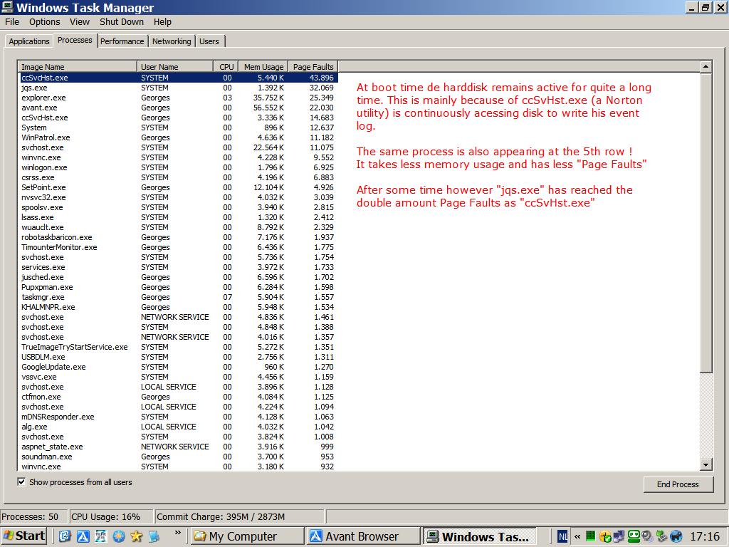Click the Task Manager title bar icon
The width and height of the screenshot is (729, 547).
point(7,7)
